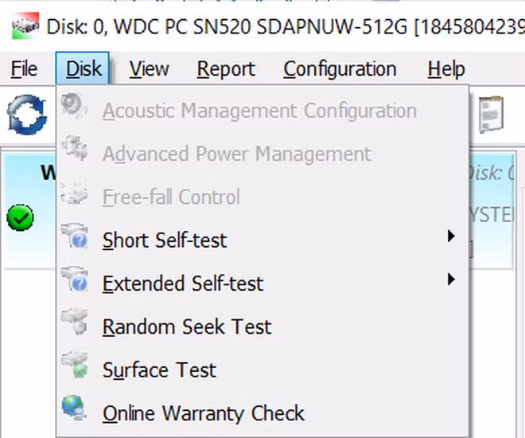Expand the Short Self-test submenu arrow
Image resolution: width=525 pixels, height=438 pixels.
point(452,237)
